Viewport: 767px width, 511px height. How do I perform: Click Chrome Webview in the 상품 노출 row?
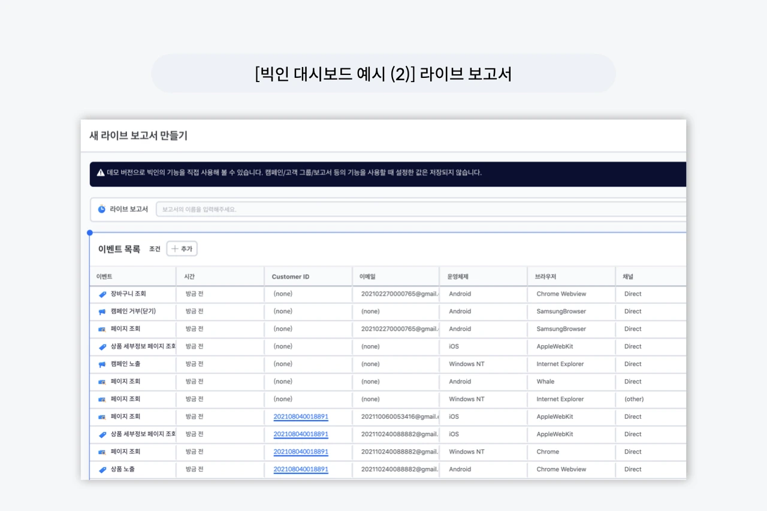561,470
